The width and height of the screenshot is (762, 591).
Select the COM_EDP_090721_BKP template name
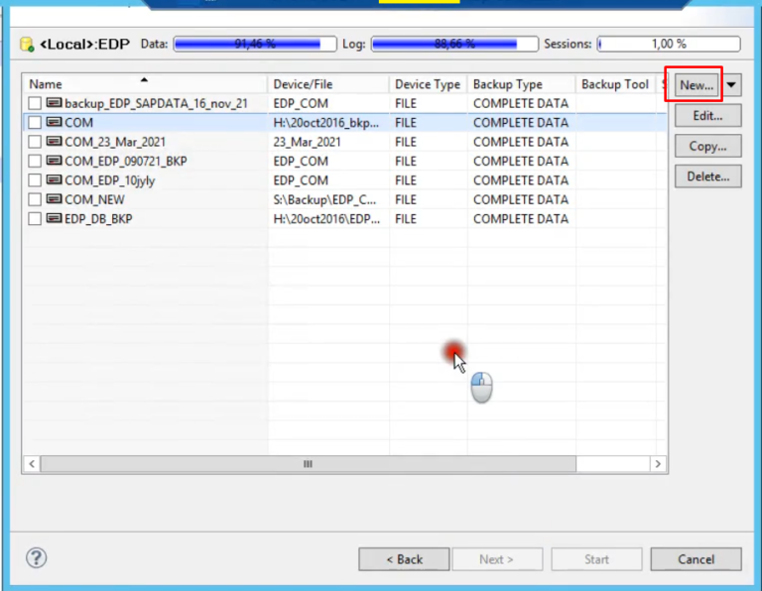(x=126, y=162)
